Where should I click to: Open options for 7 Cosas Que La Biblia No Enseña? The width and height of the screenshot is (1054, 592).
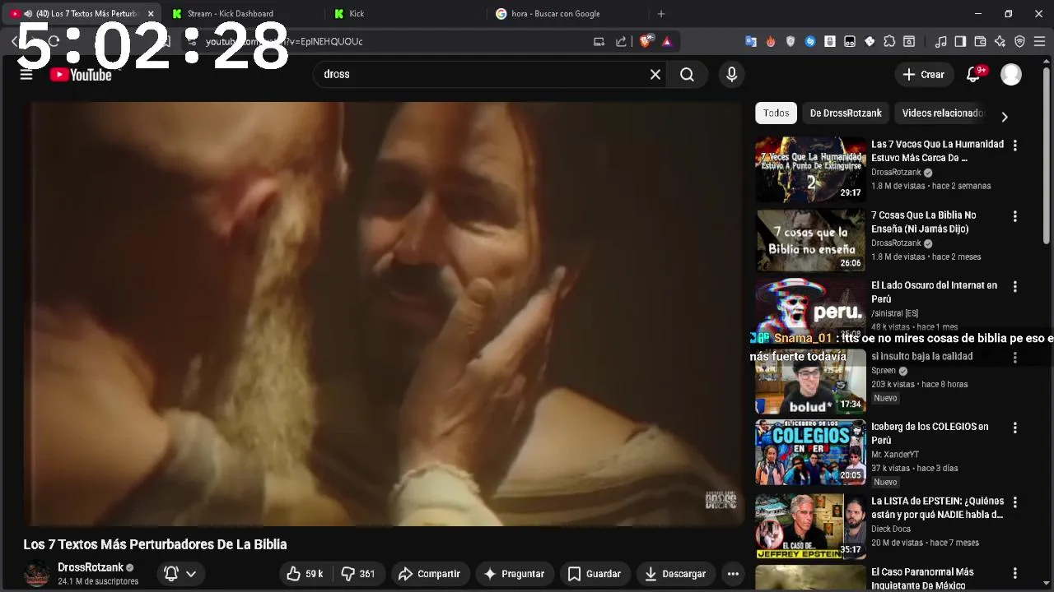[x=1014, y=216]
